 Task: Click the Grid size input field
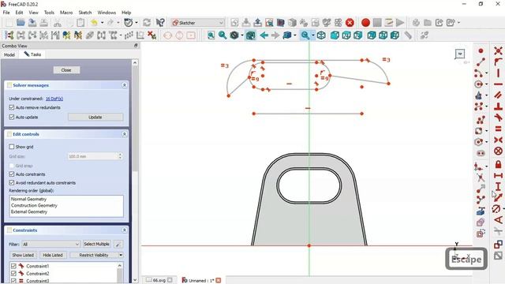tap(95, 156)
